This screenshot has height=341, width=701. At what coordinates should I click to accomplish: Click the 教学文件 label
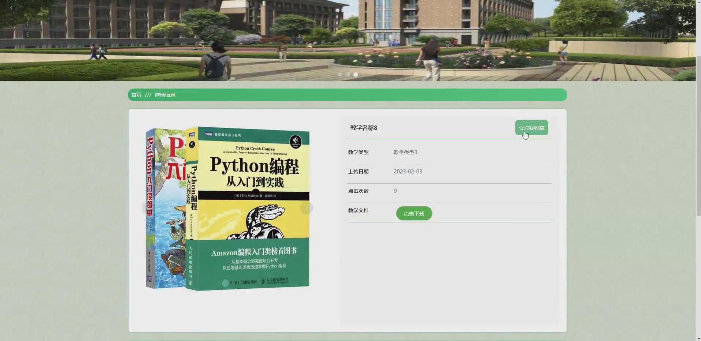pos(358,210)
